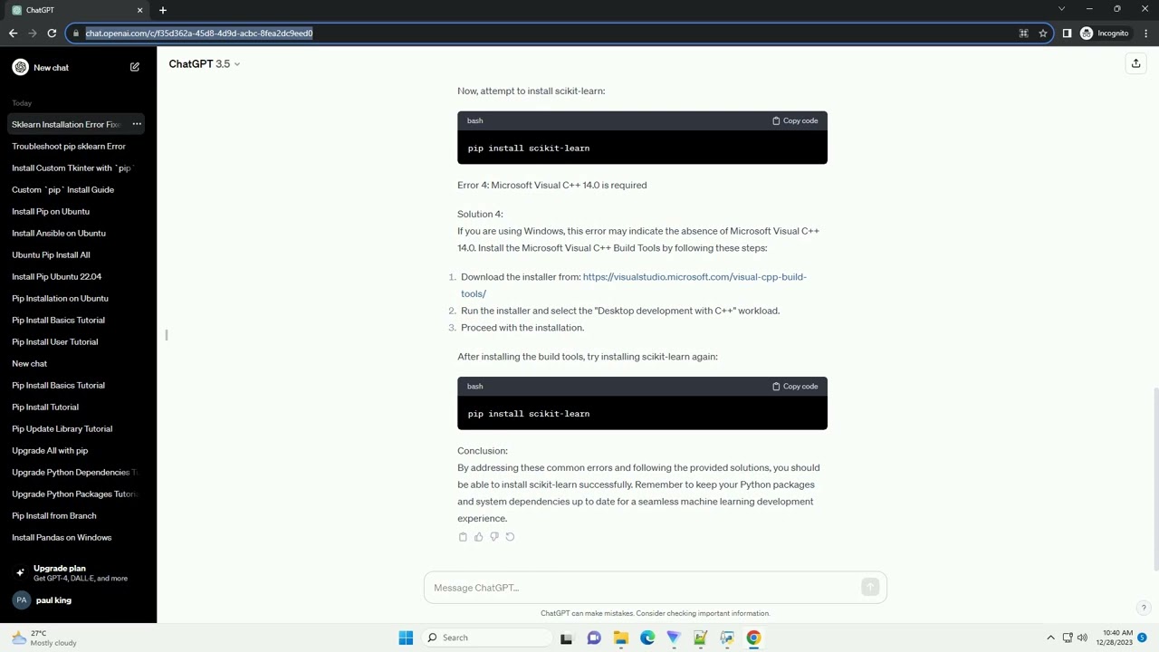Image resolution: width=1159 pixels, height=652 pixels.
Task: Click the Upgrade plan button
Action: 78,573
